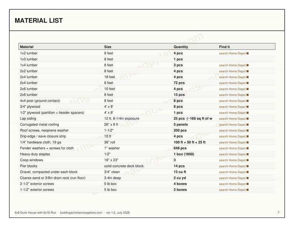Open Home Depot search for Drip edge strip
Image resolution: width=294 pixels, height=227 pixels.
[x=232, y=136]
